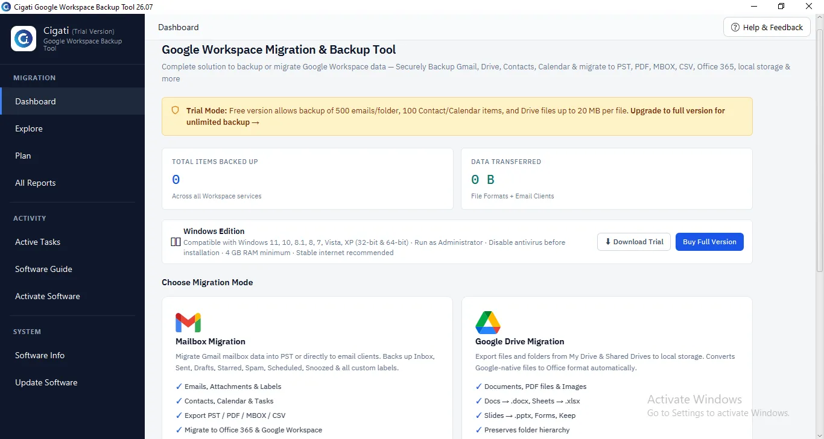Select Activate Software in sidebar
This screenshot has height=439, width=824.
[x=72, y=296]
